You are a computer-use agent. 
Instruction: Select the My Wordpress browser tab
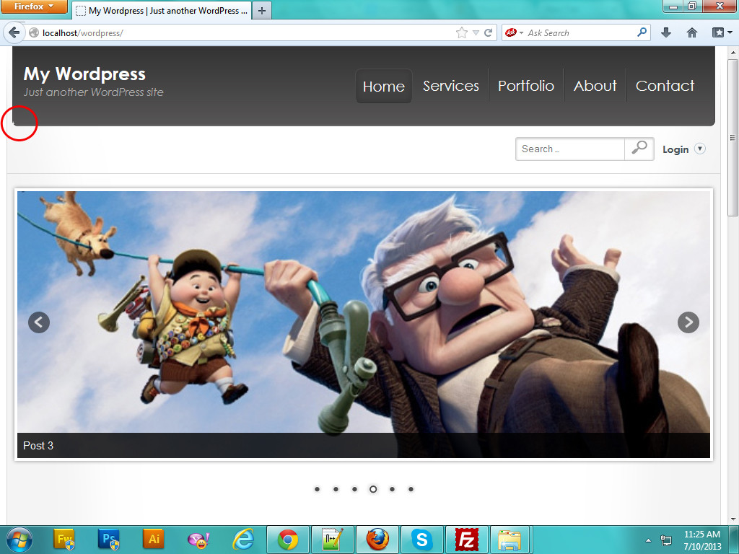point(162,10)
